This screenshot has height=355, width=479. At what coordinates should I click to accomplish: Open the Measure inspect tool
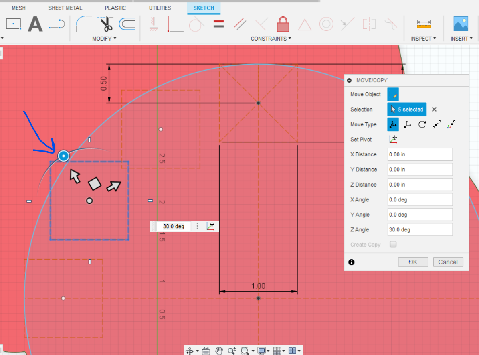coord(424,24)
